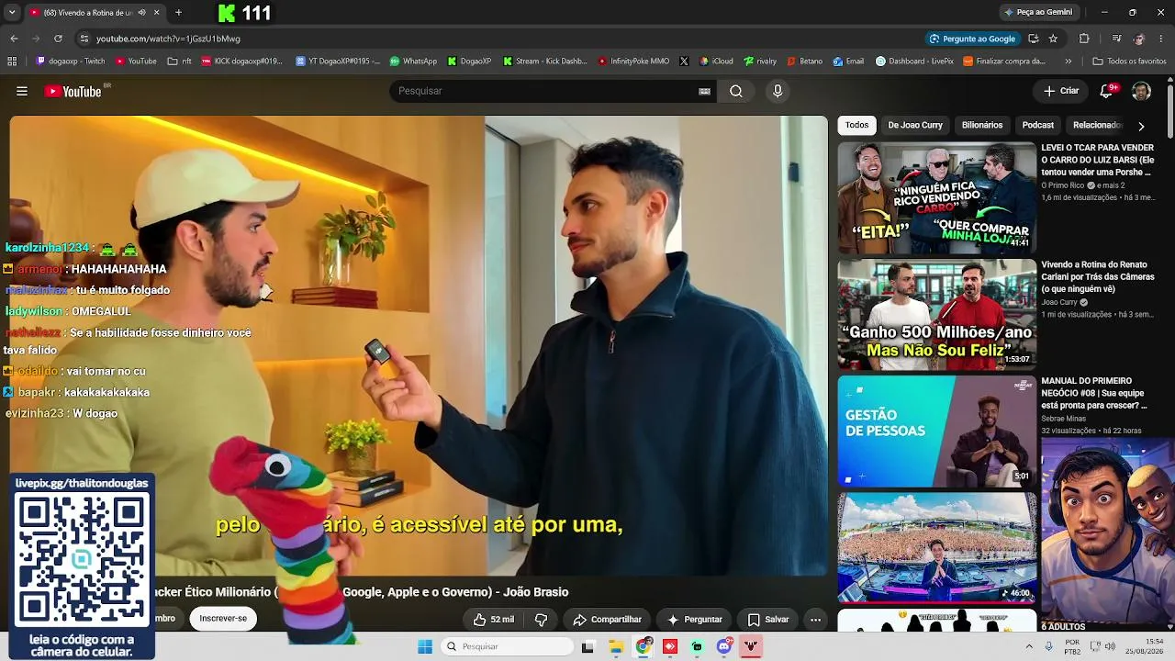1175x661 pixels.
Task: Open the Chrome media controls icon
Action: (x=1116, y=39)
